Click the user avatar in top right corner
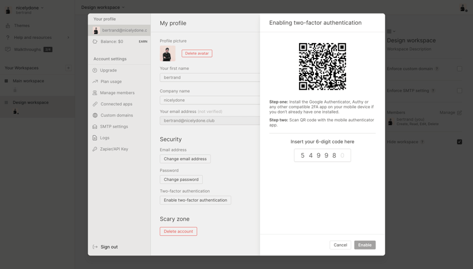This screenshot has width=473, height=269. point(463,8)
